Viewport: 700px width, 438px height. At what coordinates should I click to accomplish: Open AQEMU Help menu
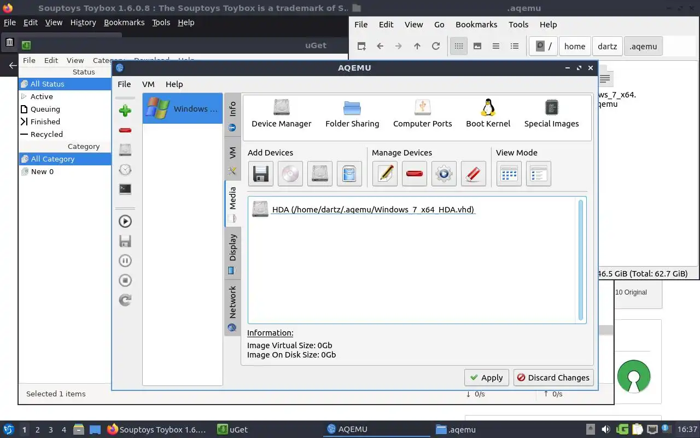pyautogui.click(x=174, y=84)
